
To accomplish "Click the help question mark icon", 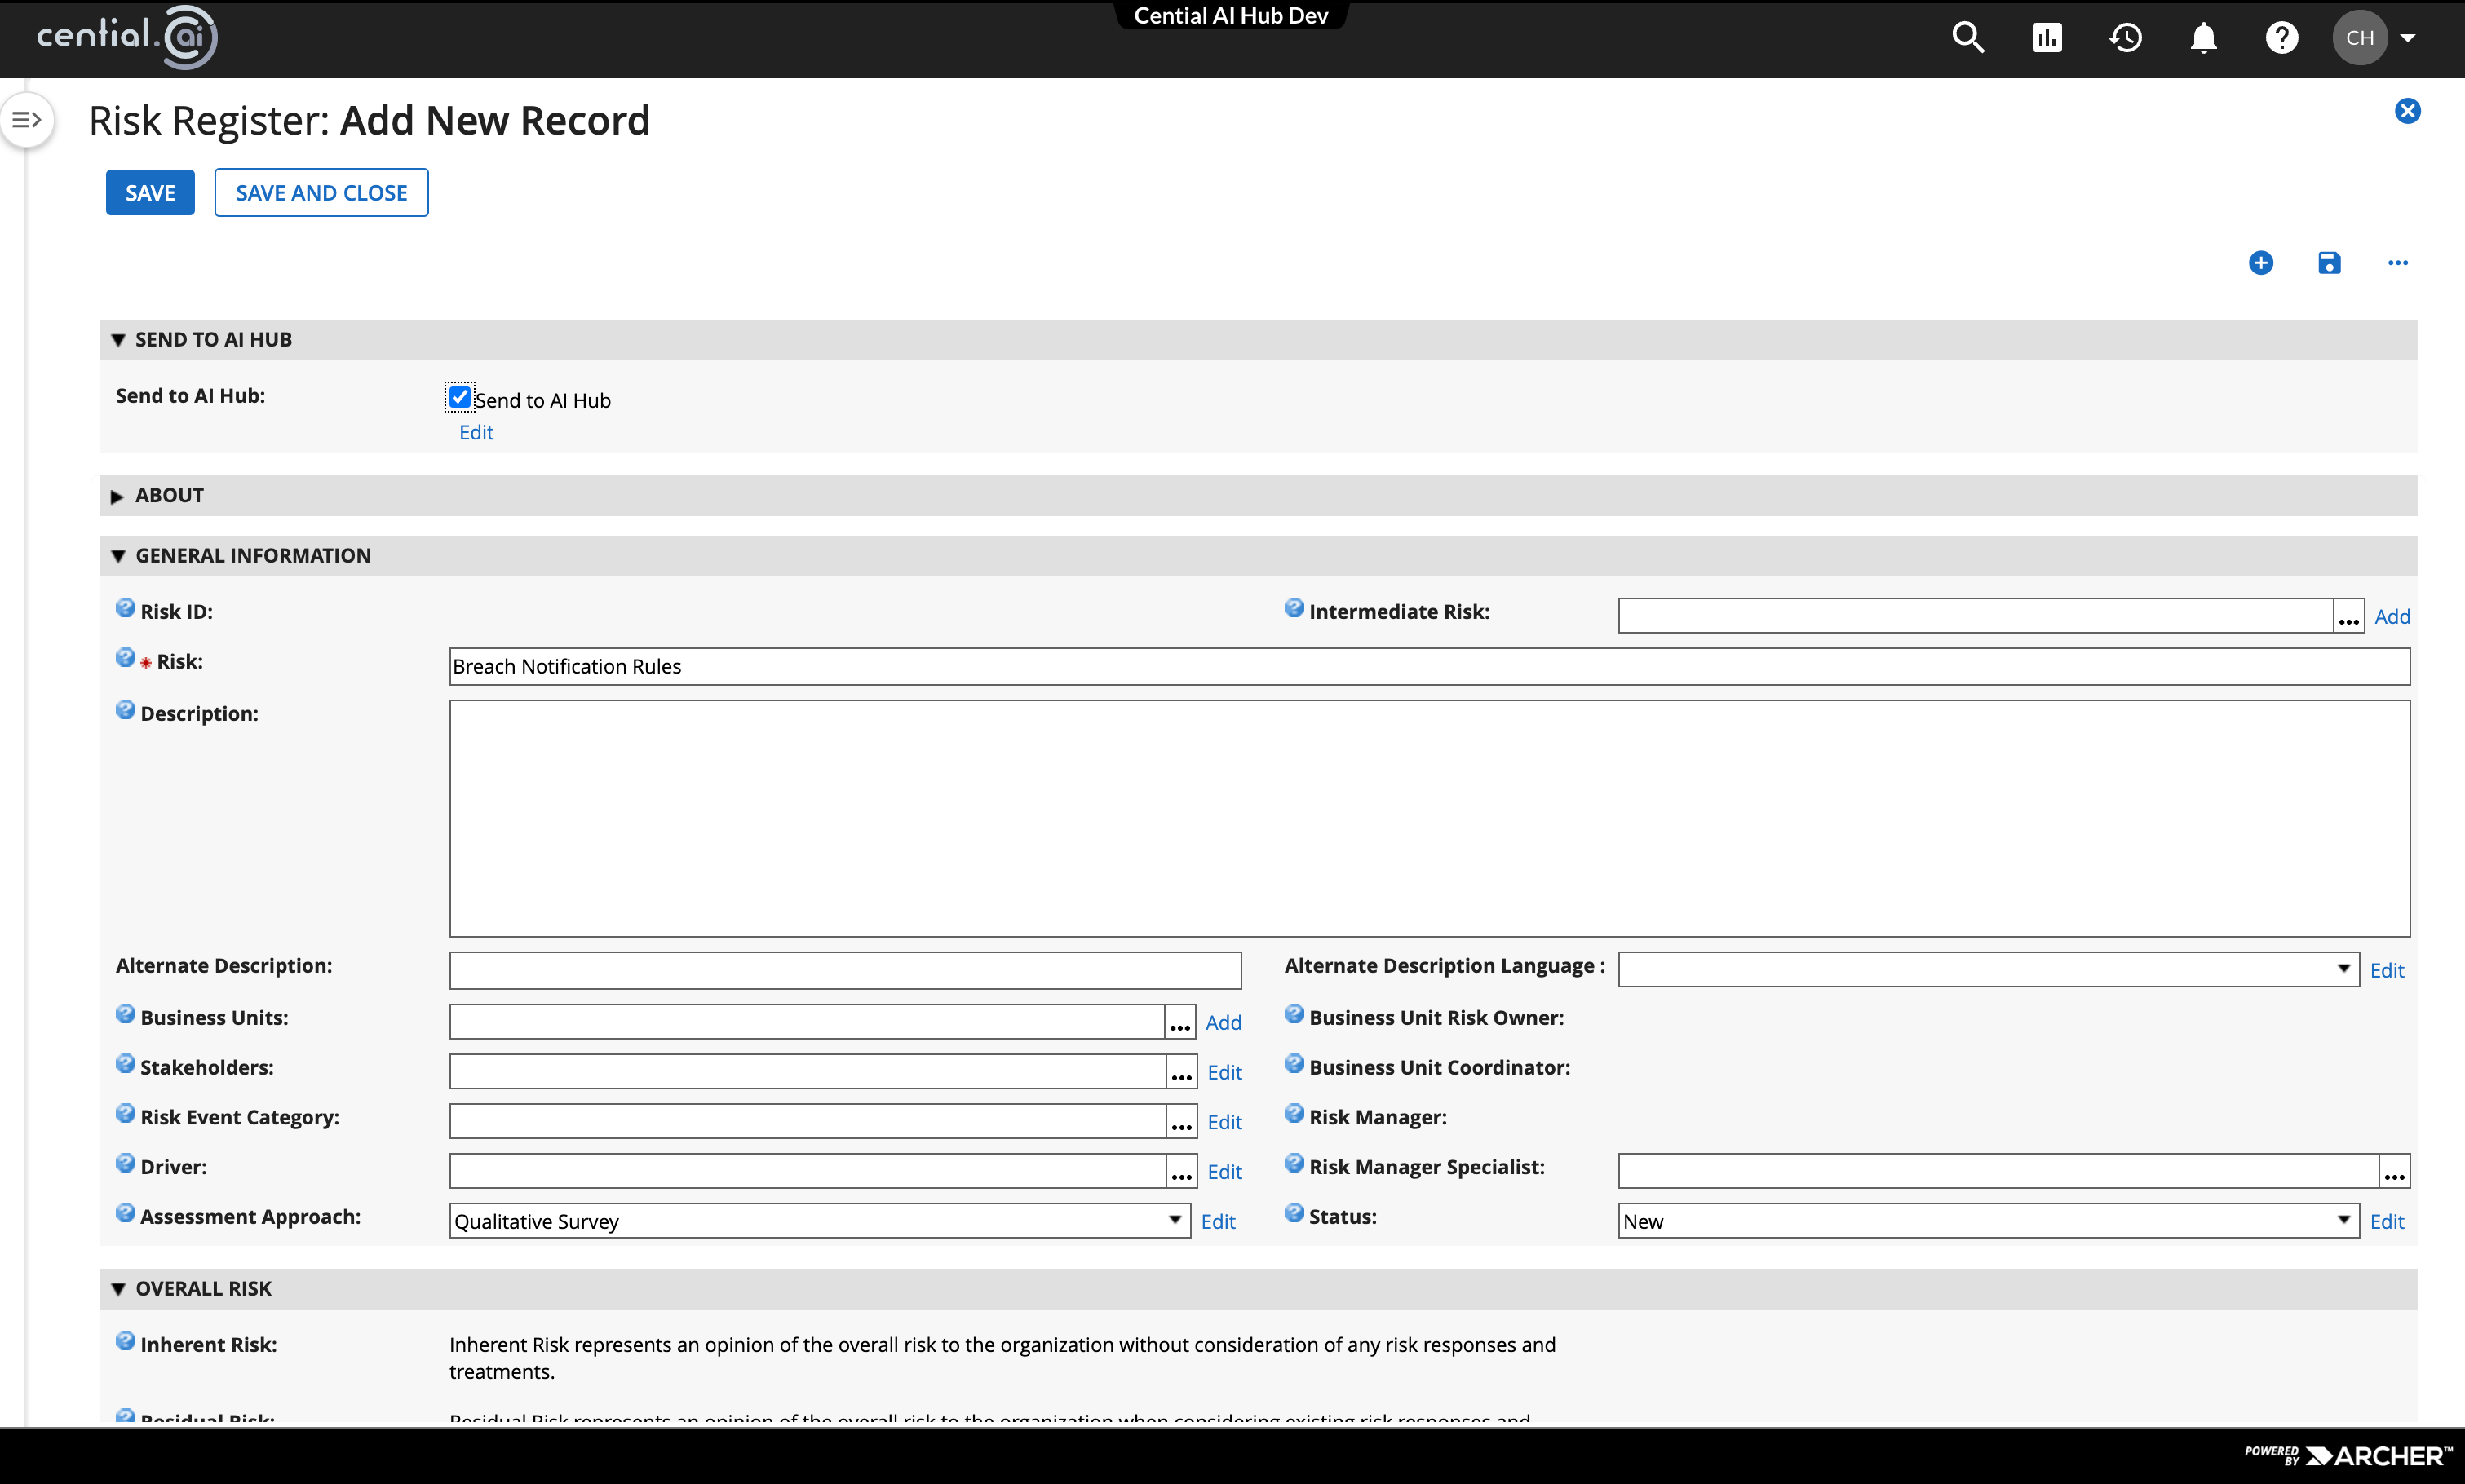I will coord(2281,38).
